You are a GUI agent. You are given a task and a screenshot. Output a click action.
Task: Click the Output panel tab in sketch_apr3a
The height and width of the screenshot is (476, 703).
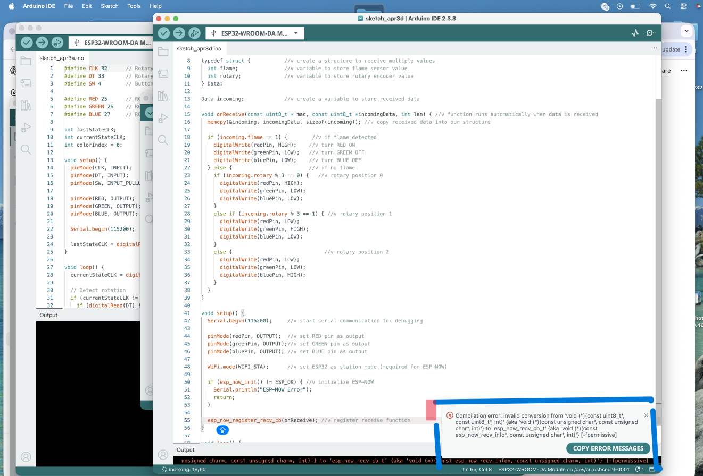click(48, 315)
